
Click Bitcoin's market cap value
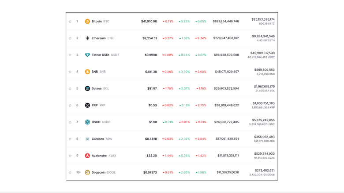click(226, 22)
